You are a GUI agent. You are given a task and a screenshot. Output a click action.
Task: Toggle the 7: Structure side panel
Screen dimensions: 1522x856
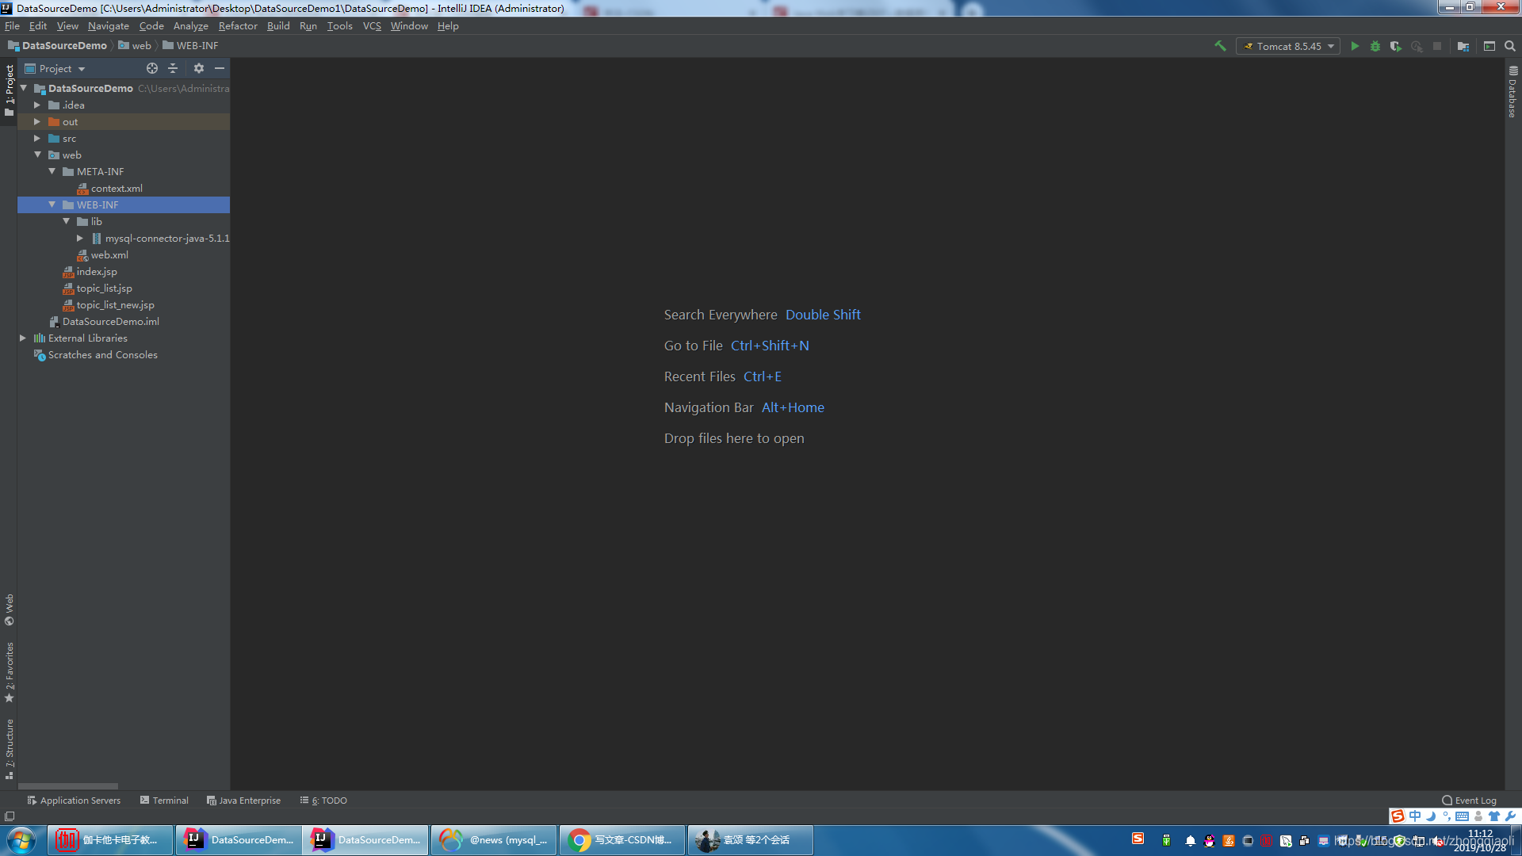pos(10,747)
